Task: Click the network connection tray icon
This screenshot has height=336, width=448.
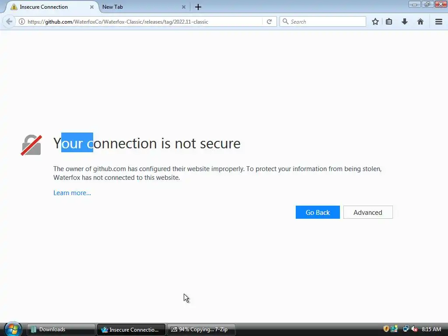Action: (x=406, y=329)
